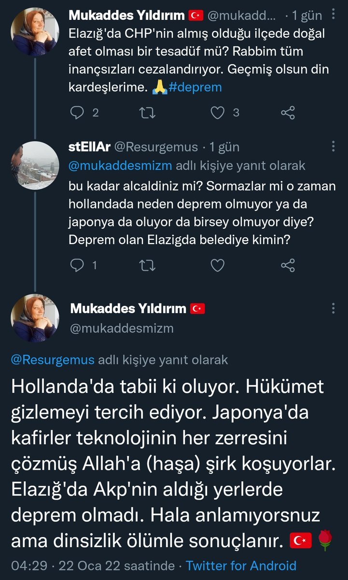Open stEllAr's profile from display name
Image resolution: width=348 pixels, height=580 pixels.
(x=94, y=146)
